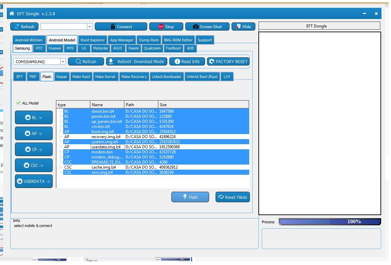Select the boot.img.lz4 row

click(x=156, y=132)
